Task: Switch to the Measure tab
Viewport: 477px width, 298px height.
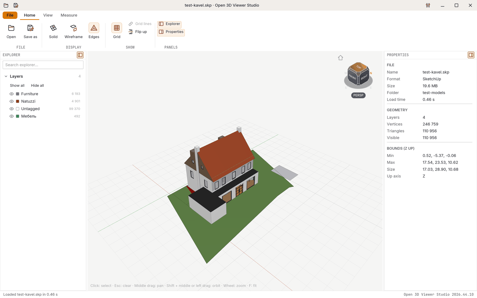Action: [x=69, y=15]
